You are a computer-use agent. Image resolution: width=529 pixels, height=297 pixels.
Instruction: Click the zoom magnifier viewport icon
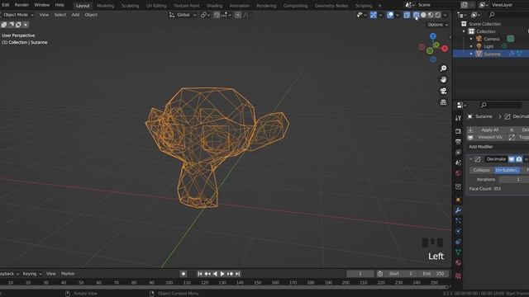click(x=443, y=68)
